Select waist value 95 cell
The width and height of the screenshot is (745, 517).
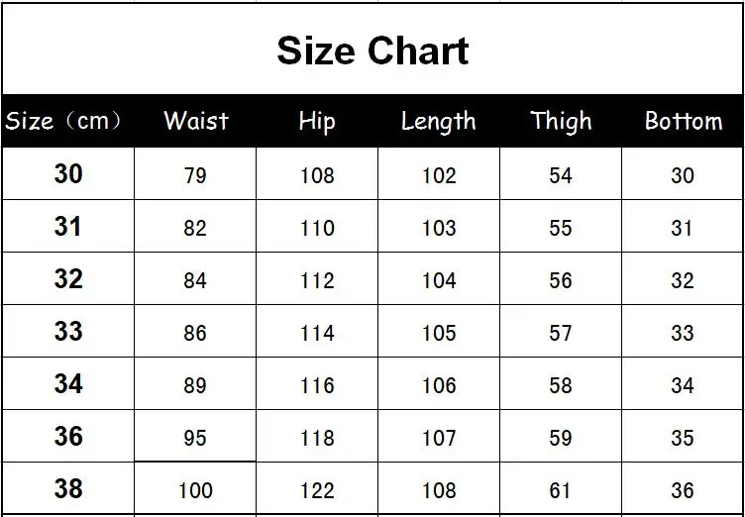tap(195, 436)
